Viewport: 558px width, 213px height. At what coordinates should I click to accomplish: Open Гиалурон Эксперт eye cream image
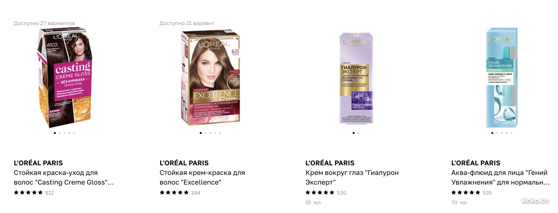point(356,78)
